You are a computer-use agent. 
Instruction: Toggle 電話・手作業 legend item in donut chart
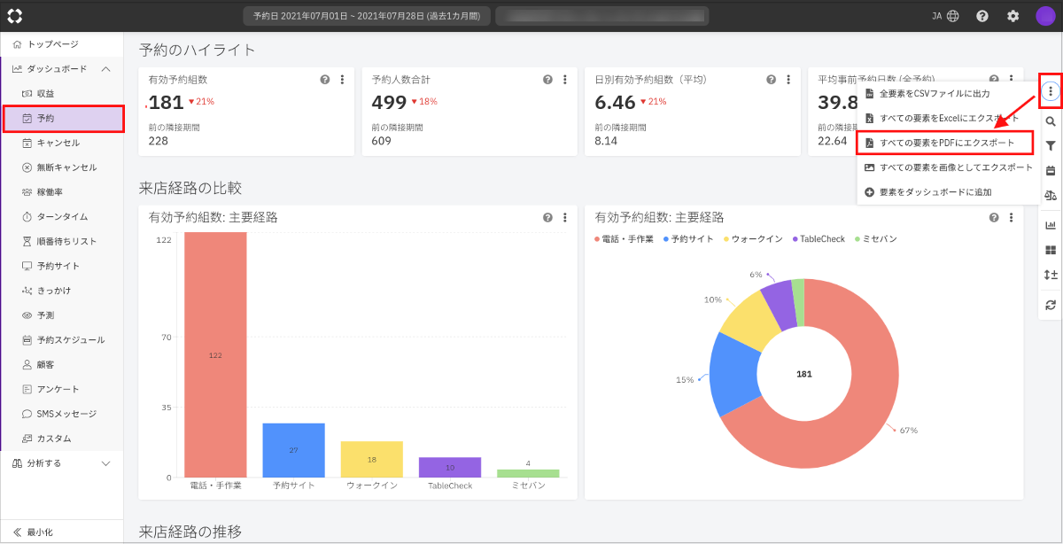coord(624,239)
